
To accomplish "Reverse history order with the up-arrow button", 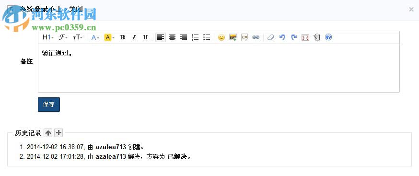I will pos(48,133).
